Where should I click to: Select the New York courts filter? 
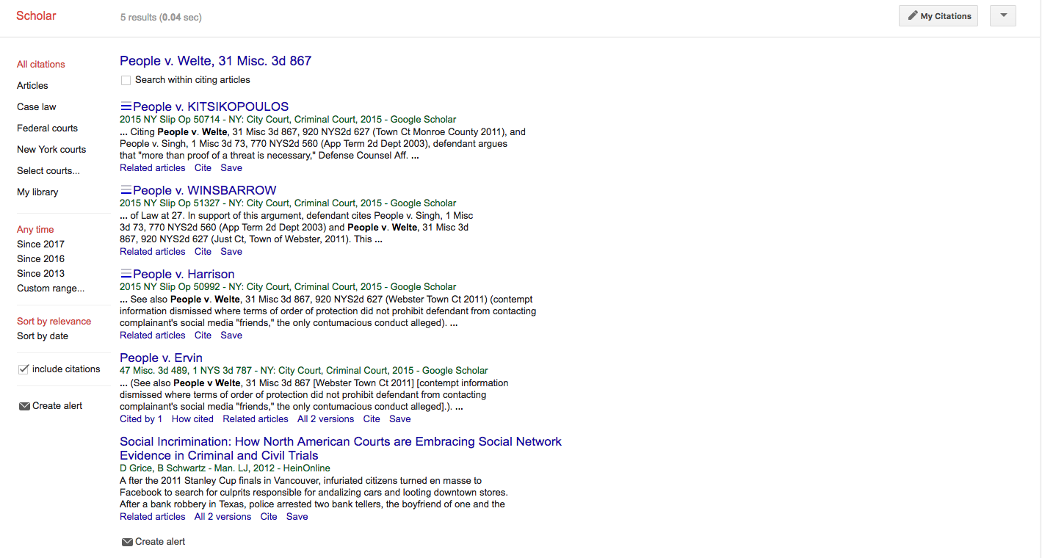coord(51,149)
